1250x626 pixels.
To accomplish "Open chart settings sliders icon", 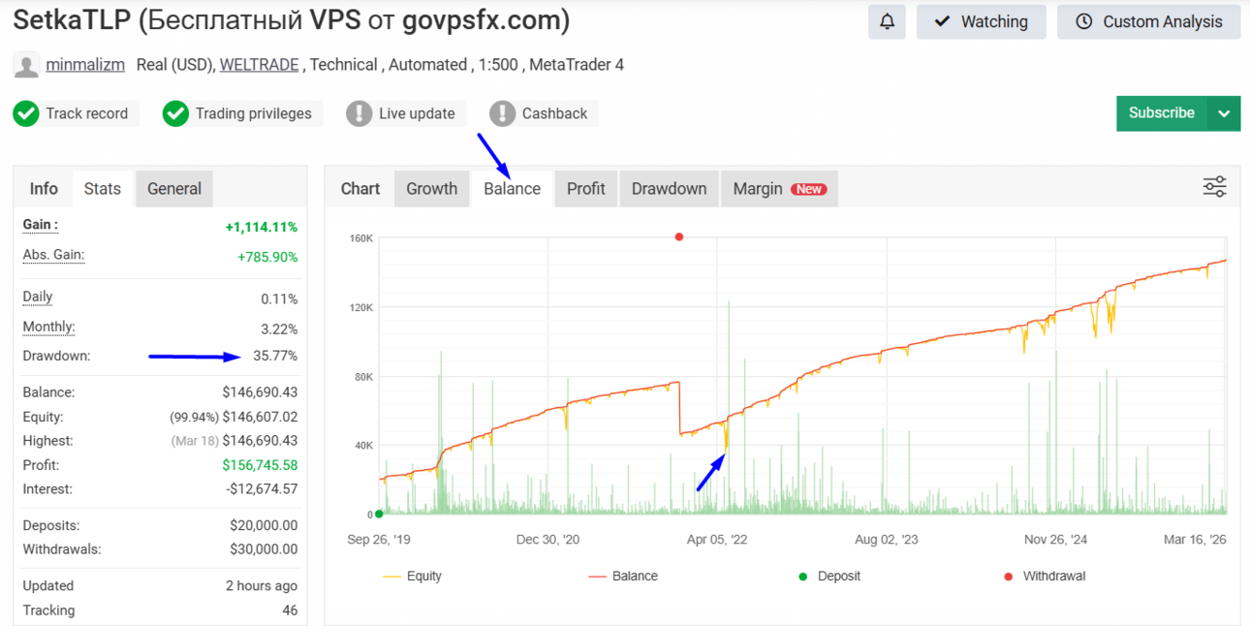I will pyautogui.click(x=1214, y=187).
